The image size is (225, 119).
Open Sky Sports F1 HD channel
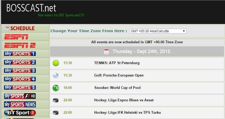pyautogui.click(x=20, y=96)
